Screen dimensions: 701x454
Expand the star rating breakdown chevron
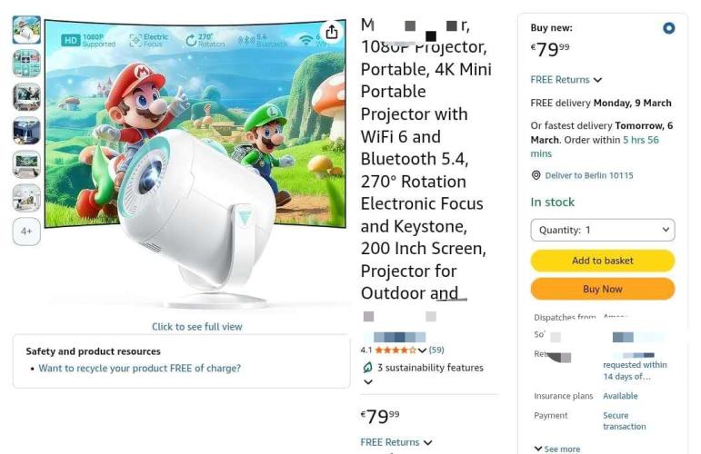(422, 350)
